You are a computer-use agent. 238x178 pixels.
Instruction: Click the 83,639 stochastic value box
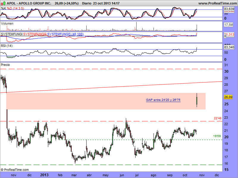pos(229,9)
